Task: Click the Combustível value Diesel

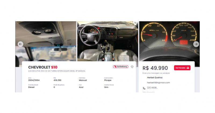Action: [x=31, y=87]
